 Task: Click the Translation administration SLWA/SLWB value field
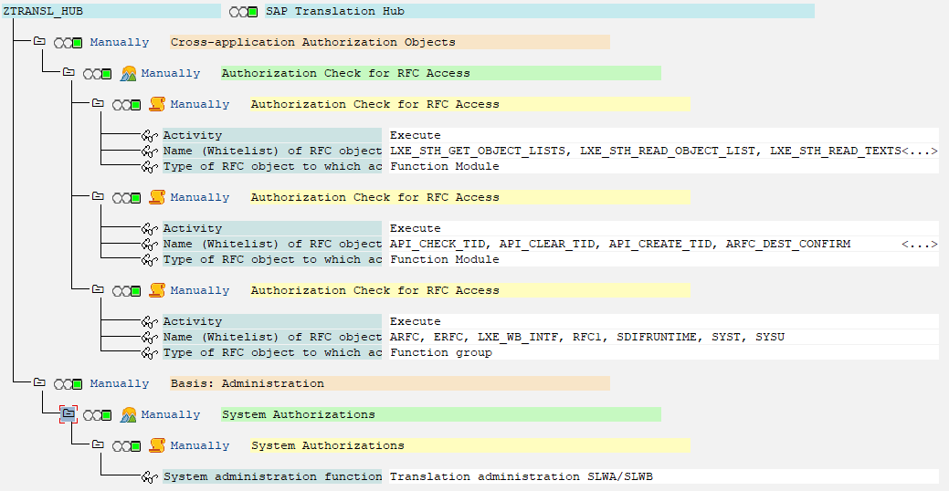click(663, 477)
